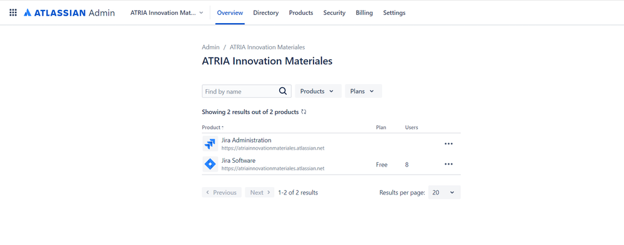Open more options for Jira Administration

pos(448,144)
